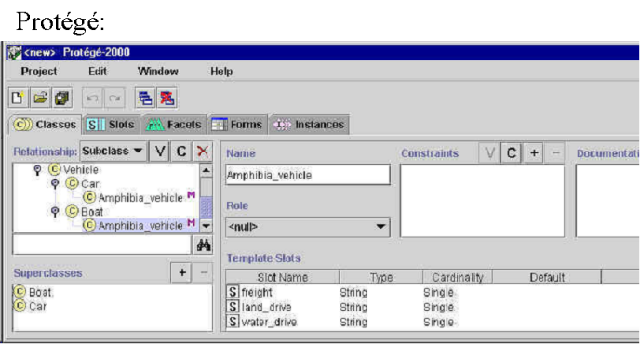The image size is (640, 344).
Task: Switch to the Forms tab
Action: (x=237, y=125)
